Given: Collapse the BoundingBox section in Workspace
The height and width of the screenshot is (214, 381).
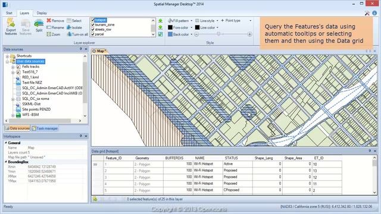Looking at the screenshot, I should coord(6,162).
